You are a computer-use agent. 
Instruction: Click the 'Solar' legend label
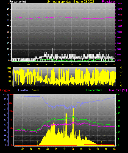[36, 90]
